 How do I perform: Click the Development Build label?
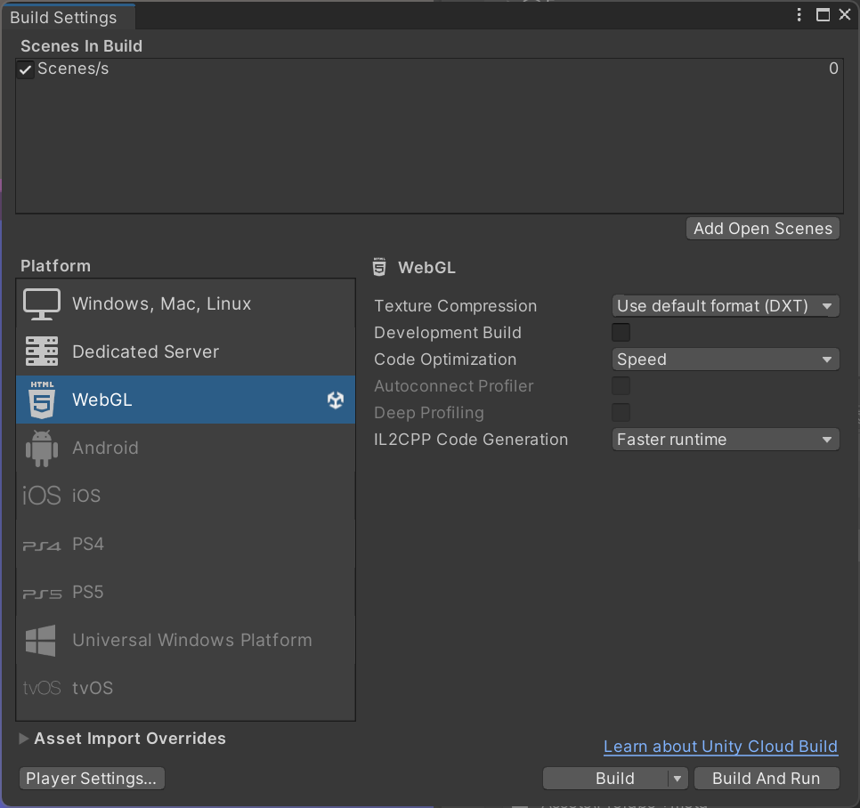(x=448, y=333)
